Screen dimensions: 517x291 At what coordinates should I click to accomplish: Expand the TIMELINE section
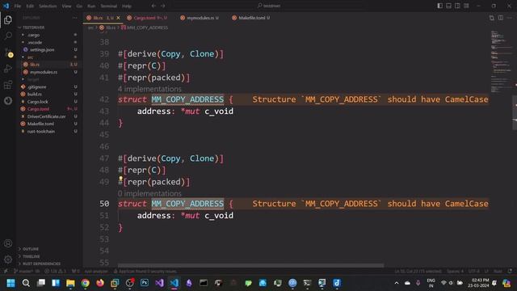coord(32,256)
